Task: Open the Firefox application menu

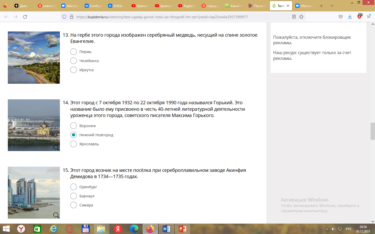Action: (x=369, y=17)
